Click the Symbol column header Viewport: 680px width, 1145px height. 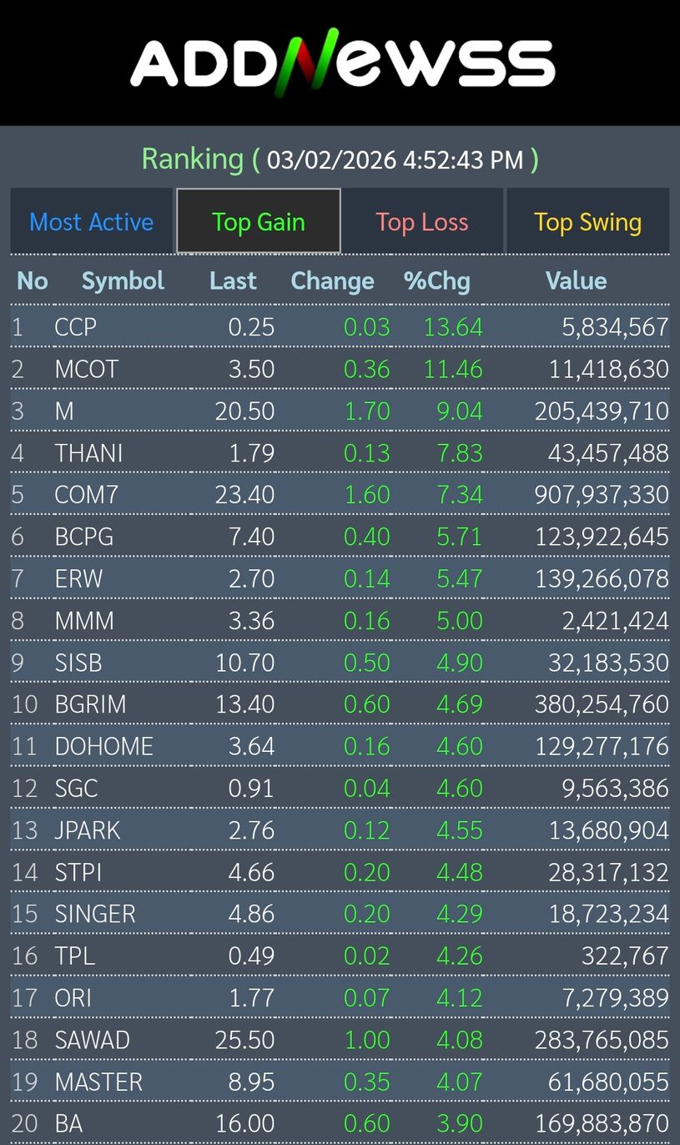click(x=123, y=281)
